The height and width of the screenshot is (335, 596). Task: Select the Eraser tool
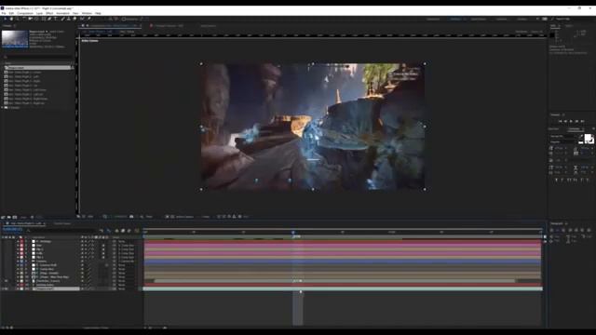74,19
